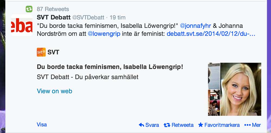
Task: Click the orange SVT logo in the card
Action: click(x=41, y=52)
